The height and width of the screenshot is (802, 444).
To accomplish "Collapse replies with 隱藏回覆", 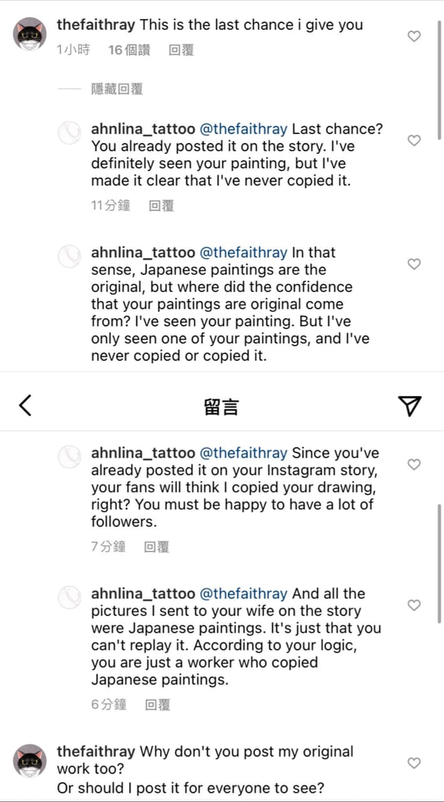I will point(117,89).
